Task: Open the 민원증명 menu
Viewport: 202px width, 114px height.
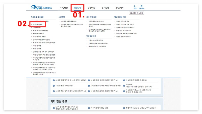Action: pyautogui.click(x=78, y=8)
